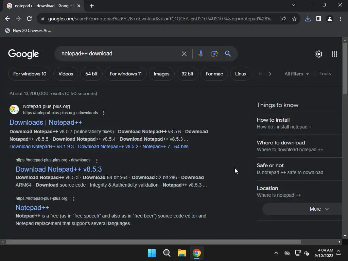
Task: Close the notepad++ download tab
Action: tap(79, 6)
